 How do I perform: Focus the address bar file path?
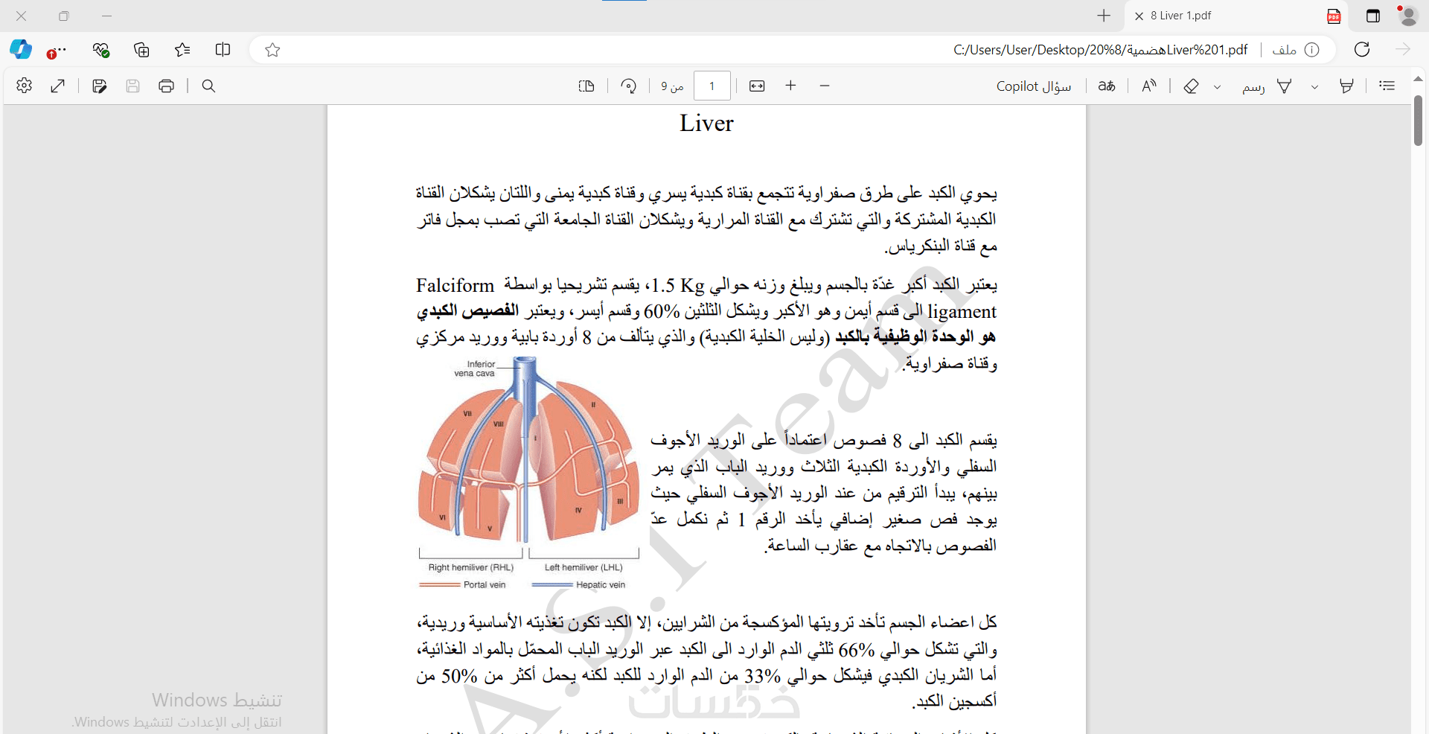click(x=1100, y=50)
